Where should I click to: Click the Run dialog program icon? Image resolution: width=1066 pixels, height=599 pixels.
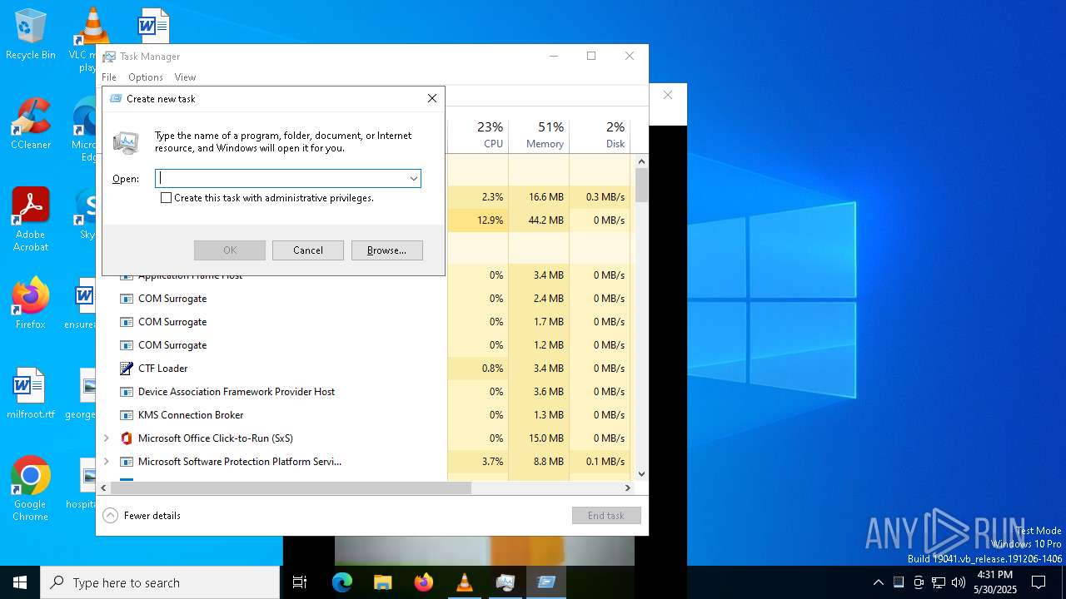coord(127,142)
